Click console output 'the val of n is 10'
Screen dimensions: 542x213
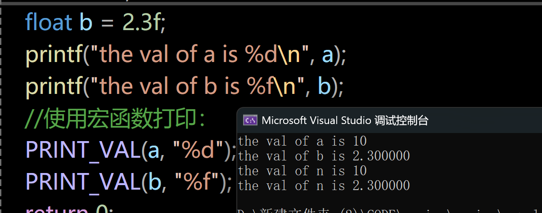[302, 171]
